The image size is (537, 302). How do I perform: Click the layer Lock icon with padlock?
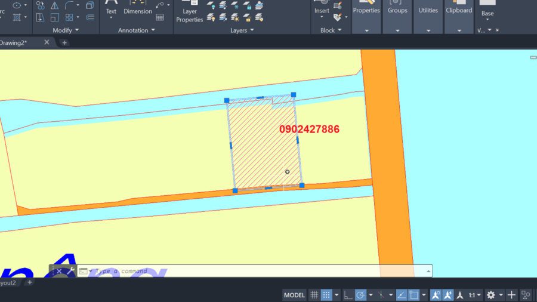(x=247, y=5)
